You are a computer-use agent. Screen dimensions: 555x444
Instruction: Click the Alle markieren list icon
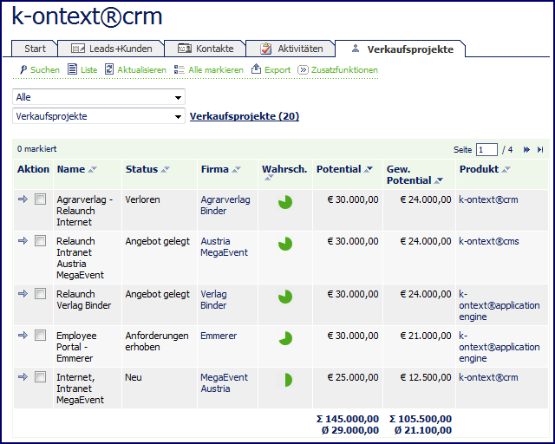180,69
